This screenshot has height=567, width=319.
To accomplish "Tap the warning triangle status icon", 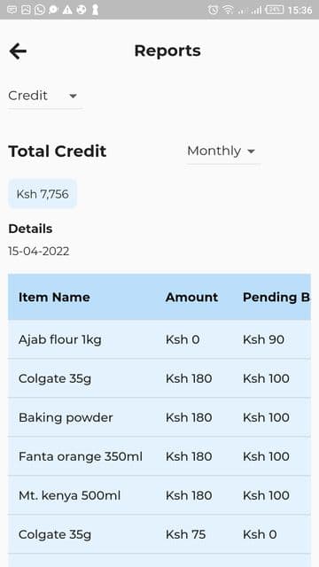I will pos(67,10).
